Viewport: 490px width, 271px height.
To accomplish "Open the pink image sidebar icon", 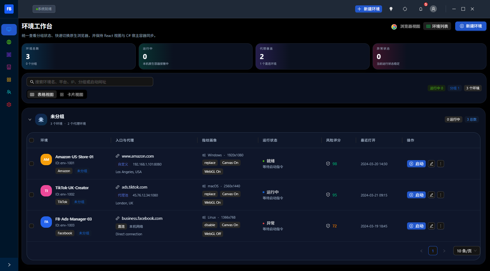I will click(x=9, y=67).
